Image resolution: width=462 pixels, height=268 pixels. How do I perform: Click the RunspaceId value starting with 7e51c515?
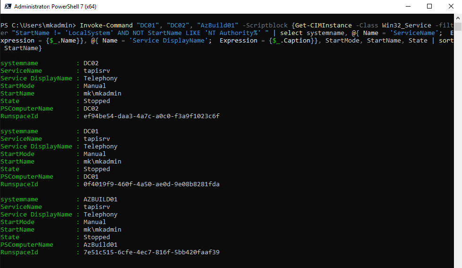[x=151, y=252]
